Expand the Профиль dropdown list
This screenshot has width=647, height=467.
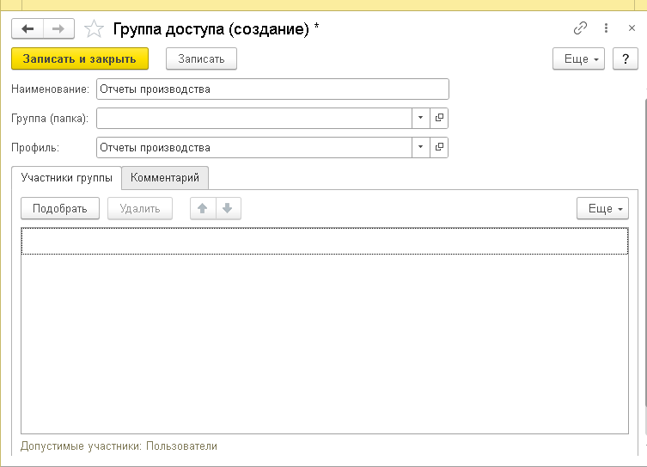click(x=421, y=147)
